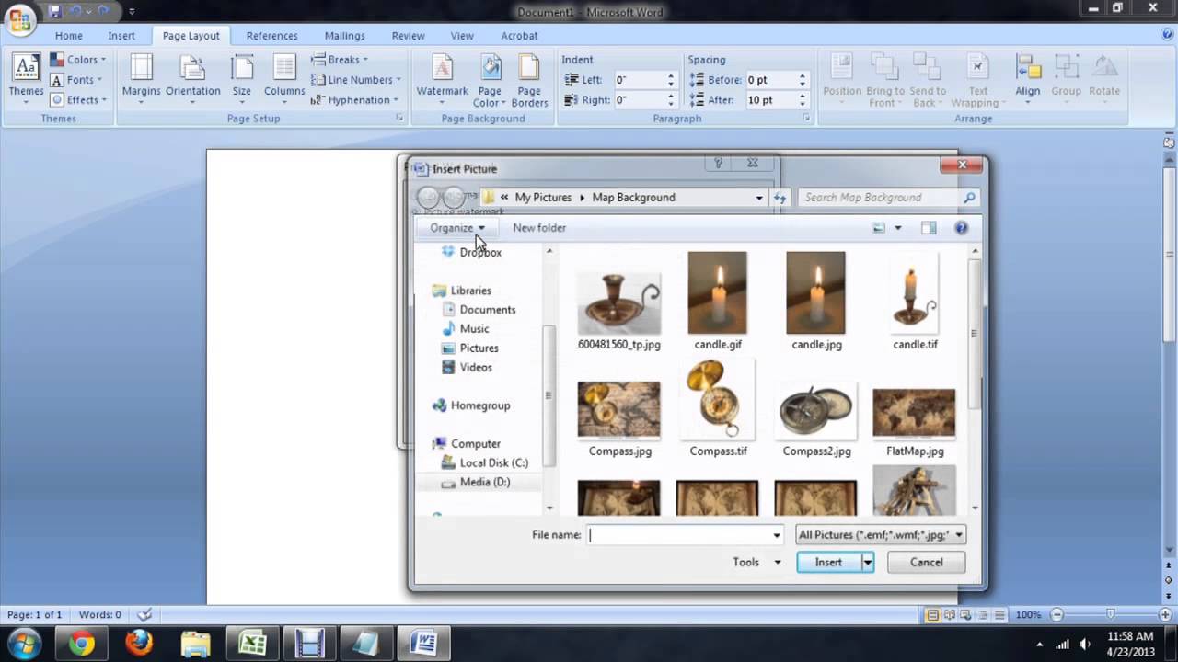The width and height of the screenshot is (1178, 662).
Task: Click the change view icon in dialog
Action: pyautogui.click(x=879, y=228)
